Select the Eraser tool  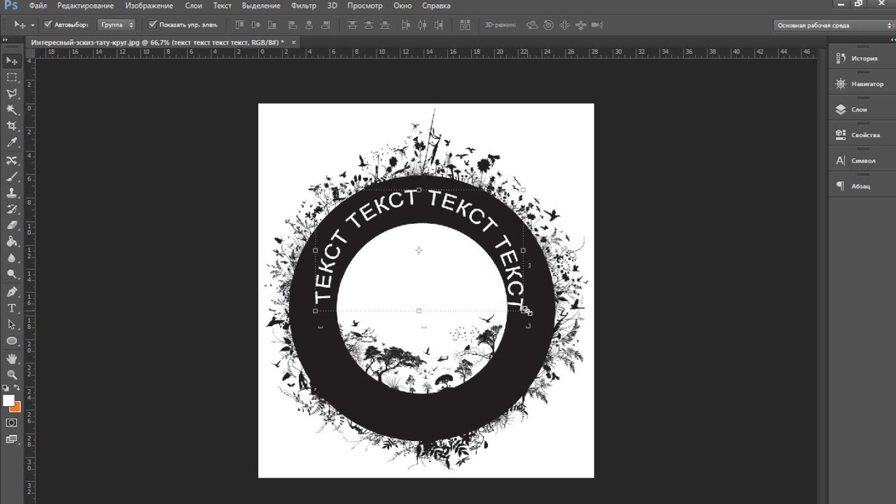tap(12, 225)
